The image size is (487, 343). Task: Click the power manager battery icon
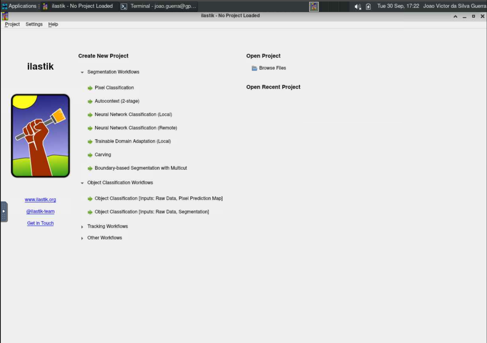368,7
